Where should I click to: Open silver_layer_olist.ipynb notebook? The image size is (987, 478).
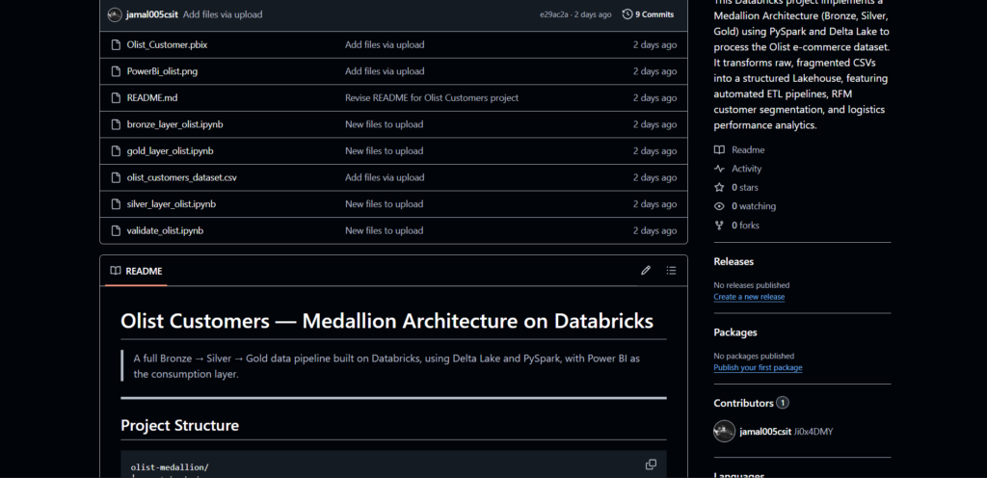[x=171, y=203]
